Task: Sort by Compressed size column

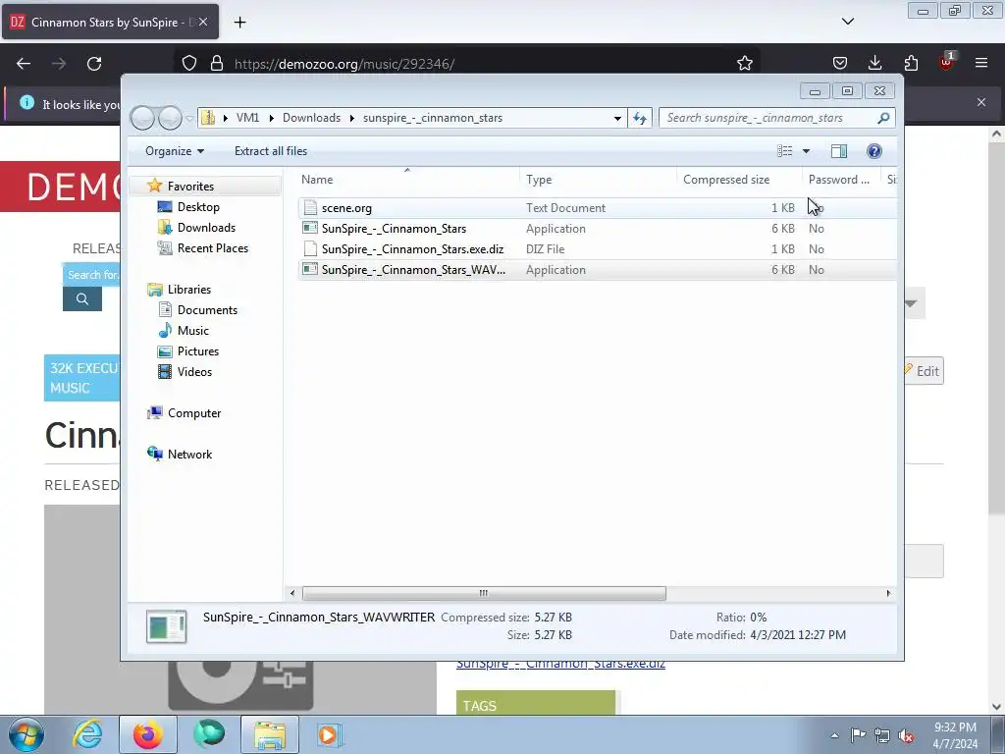Action: point(738,180)
